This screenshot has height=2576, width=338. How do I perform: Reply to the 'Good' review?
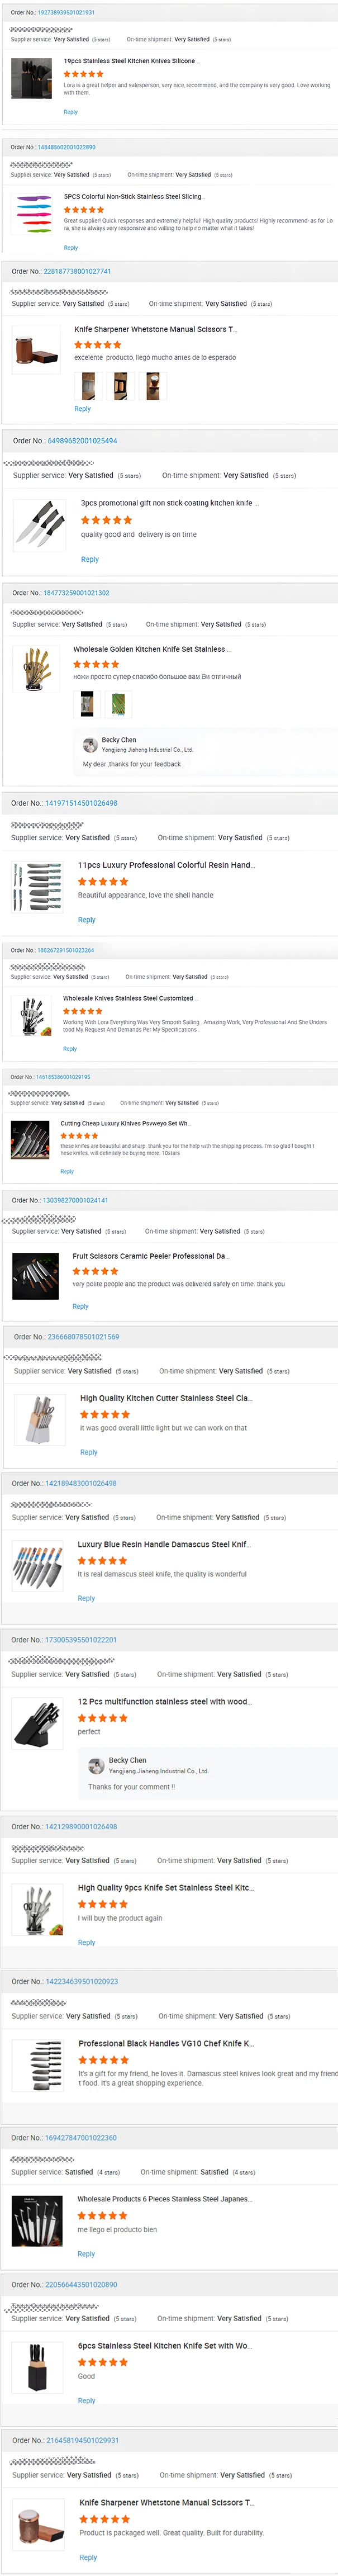coord(87,2400)
